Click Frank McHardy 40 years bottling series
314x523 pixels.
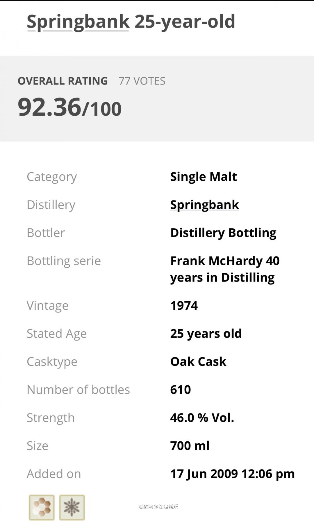tap(225, 269)
